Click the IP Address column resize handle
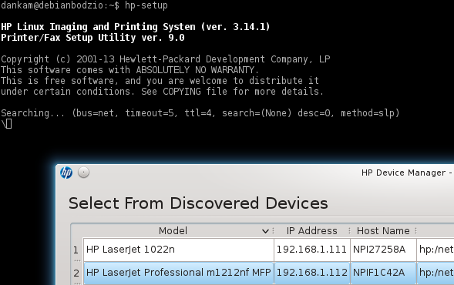Viewport: 454px width, 285px height. [349, 231]
